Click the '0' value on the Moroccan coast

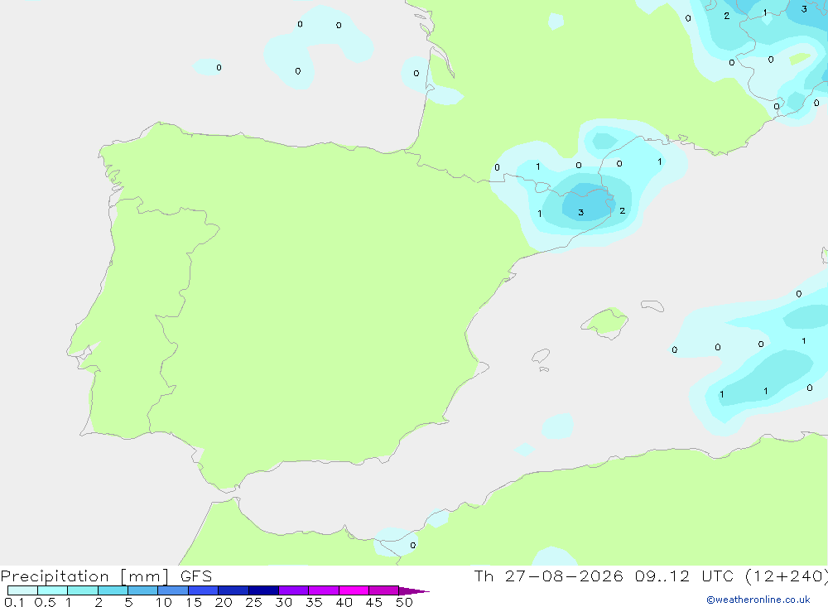413,545
